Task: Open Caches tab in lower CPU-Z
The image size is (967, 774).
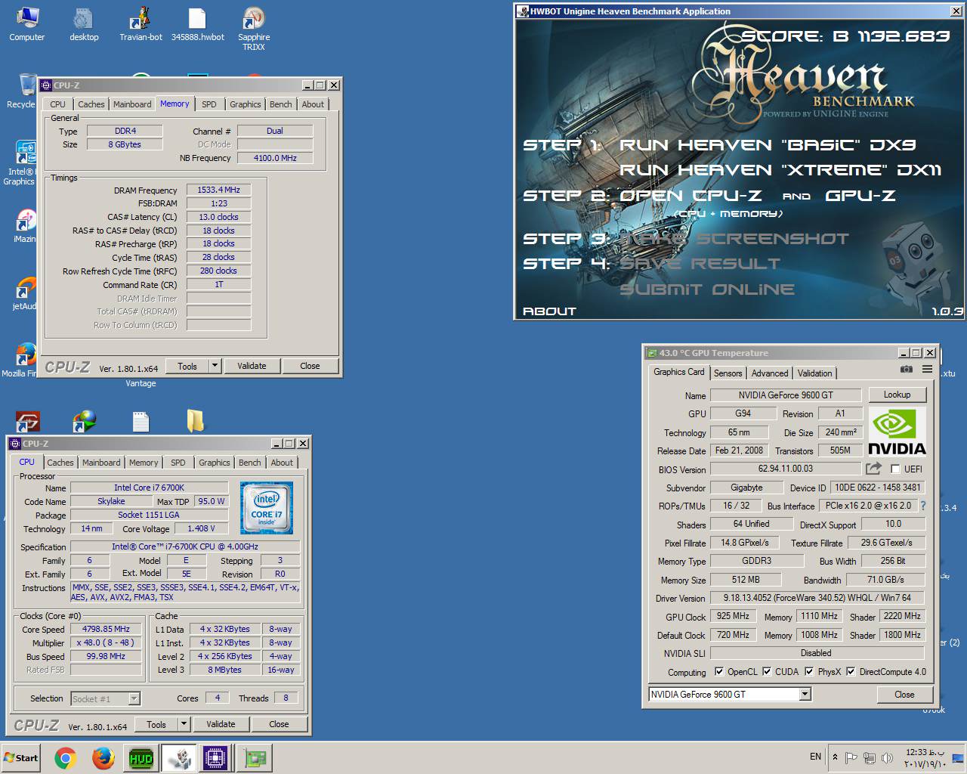Action: (60, 463)
